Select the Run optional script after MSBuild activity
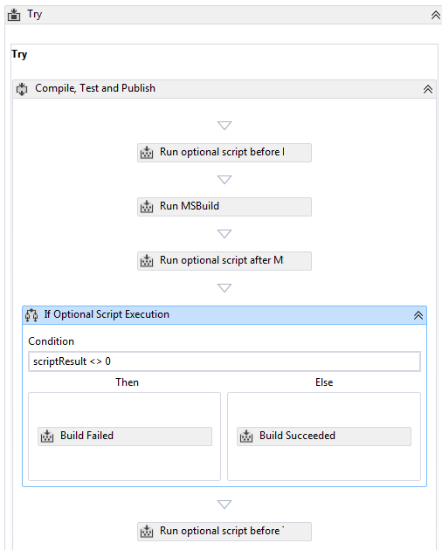The width and height of the screenshot is (442, 550). (224, 261)
